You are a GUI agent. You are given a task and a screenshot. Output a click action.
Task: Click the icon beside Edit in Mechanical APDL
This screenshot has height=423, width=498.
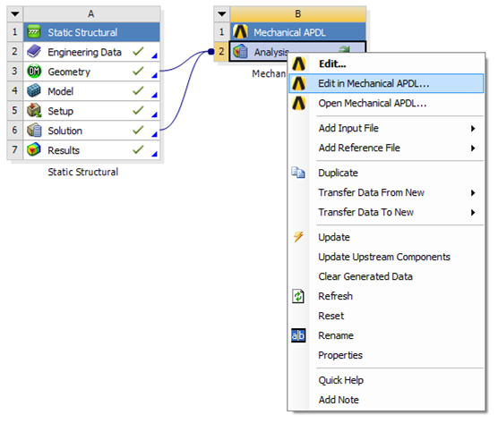[298, 83]
